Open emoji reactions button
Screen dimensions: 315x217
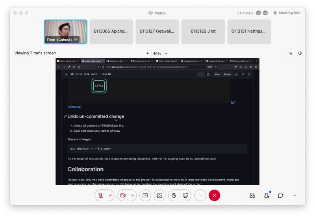(185, 195)
